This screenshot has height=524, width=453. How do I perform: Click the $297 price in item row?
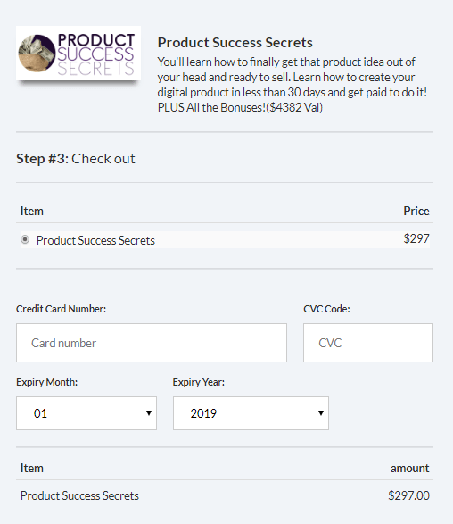click(x=416, y=238)
